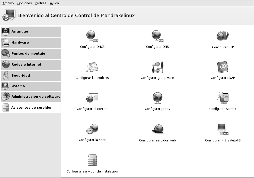
Task: Select the Administración de software section
Action: point(31,97)
